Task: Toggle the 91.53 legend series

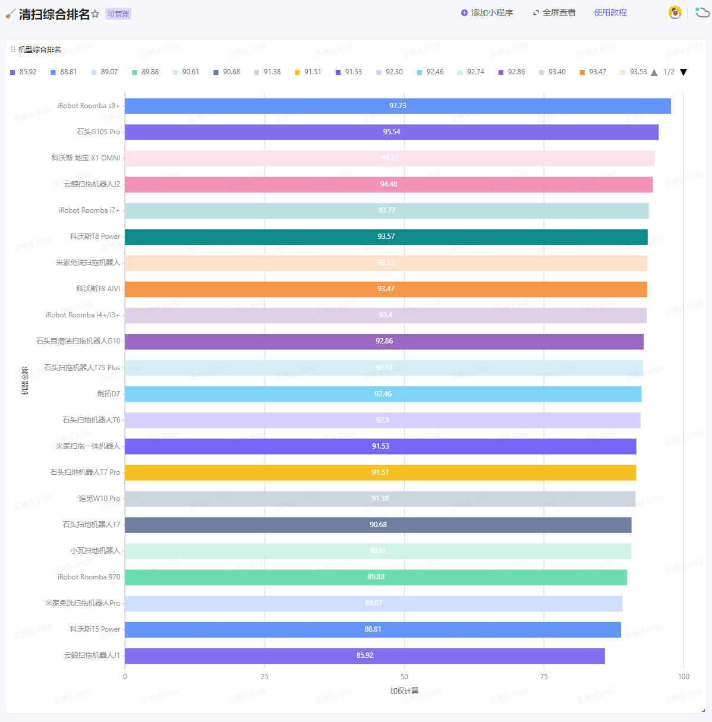Action: (349, 72)
